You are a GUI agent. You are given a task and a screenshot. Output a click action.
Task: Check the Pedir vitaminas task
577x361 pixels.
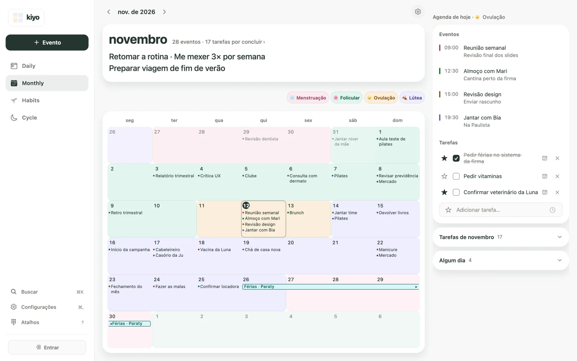pyautogui.click(x=456, y=176)
